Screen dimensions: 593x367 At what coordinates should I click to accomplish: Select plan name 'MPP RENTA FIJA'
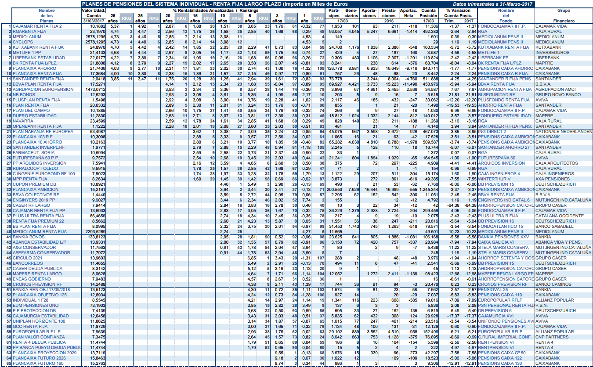tap(30, 179)
